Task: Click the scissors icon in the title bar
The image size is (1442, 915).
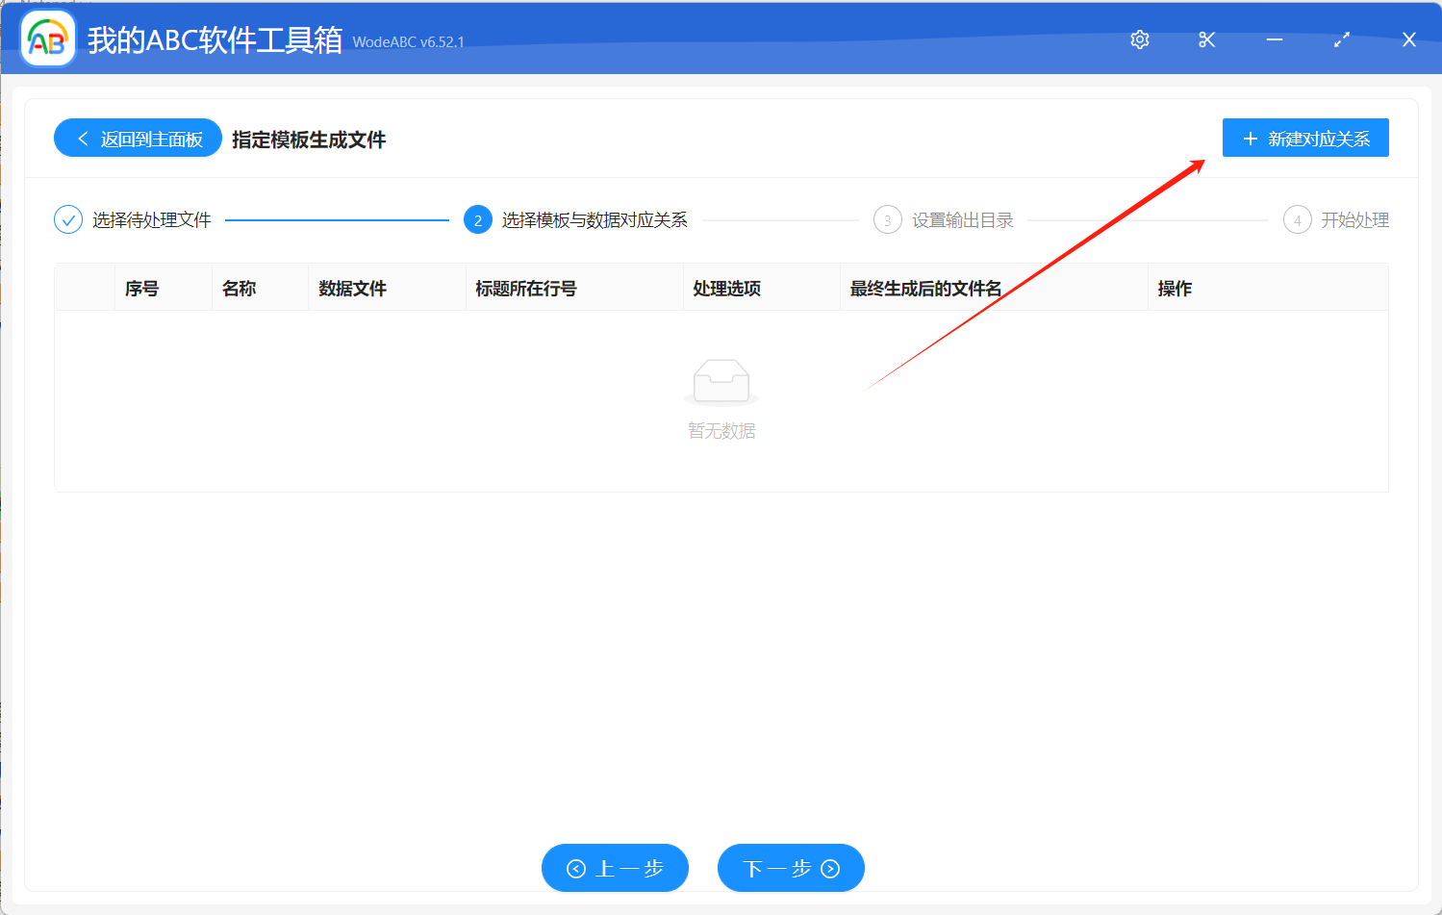Action: pyautogui.click(x=1206, y=39)
